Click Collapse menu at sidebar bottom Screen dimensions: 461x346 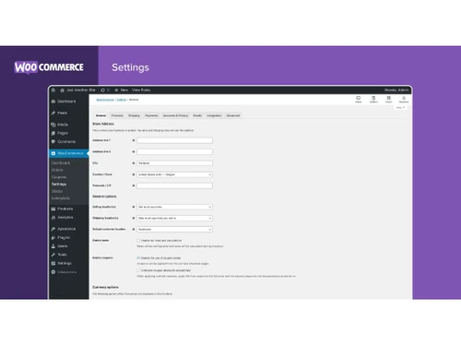coord(64,272)
